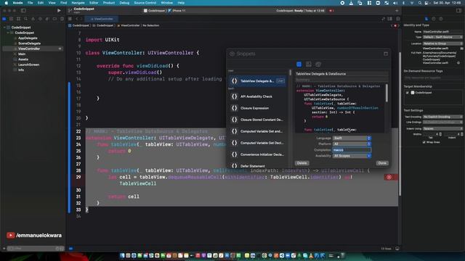The image size is (465, 261).
Task: Open the Availability All Scopes dropdown
Action: click(x=352, y=156)
